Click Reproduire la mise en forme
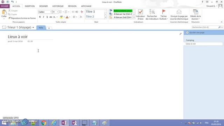The height and width of the screenshot is (126, 224). tap(22, 18)
